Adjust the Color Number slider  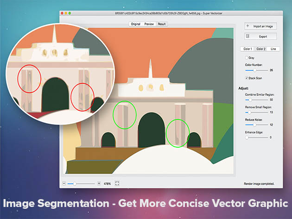pyautogui.click(x=254, y=70)
